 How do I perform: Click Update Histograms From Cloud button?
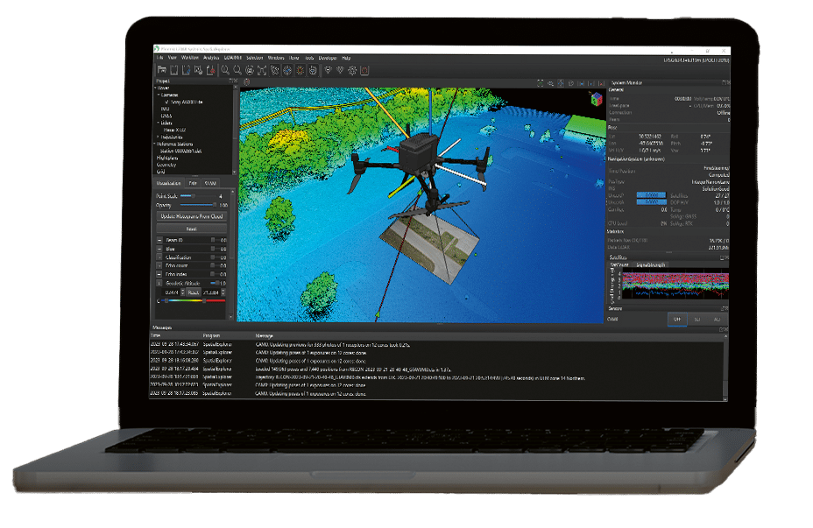tap(191, 215)
